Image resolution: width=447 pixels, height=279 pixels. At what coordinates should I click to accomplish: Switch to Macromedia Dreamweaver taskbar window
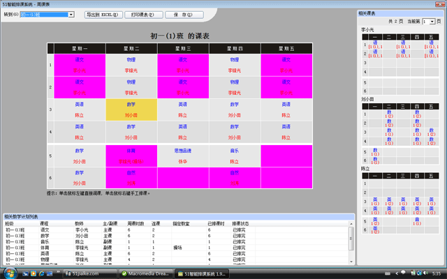(146, 273)
